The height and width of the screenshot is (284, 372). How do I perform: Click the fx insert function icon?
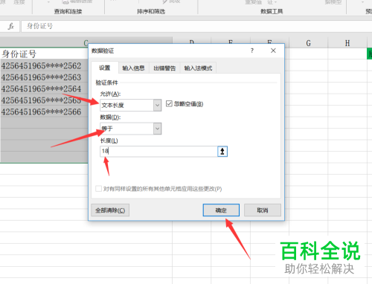(x=10, y=26)
